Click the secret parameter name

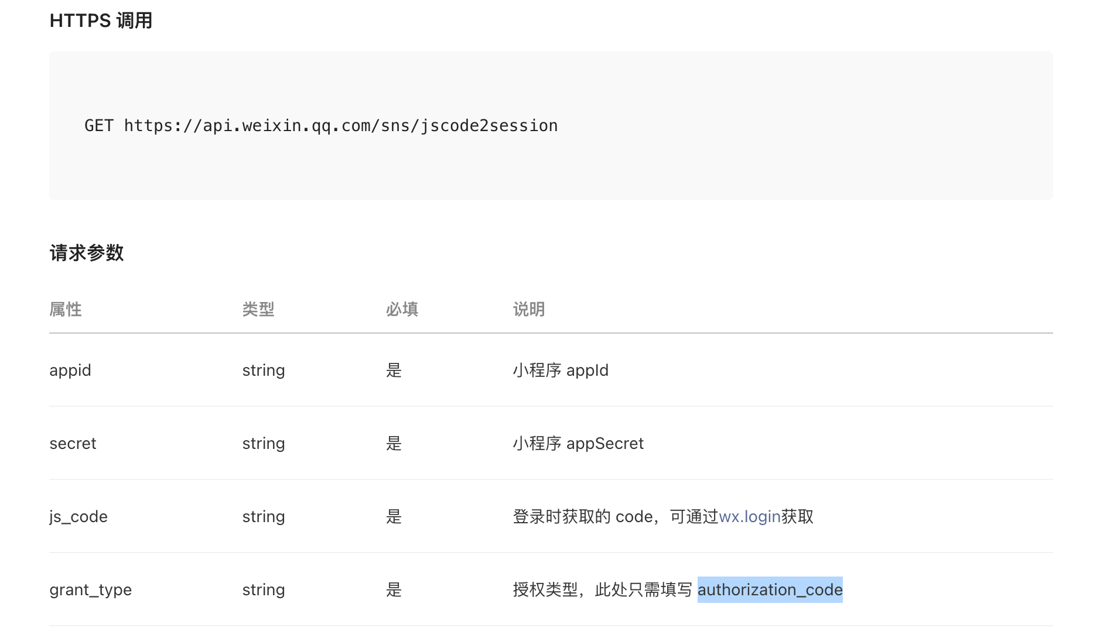73,443
